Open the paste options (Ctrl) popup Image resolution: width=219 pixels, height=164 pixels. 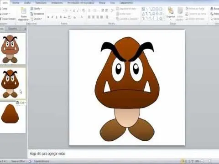point(21,103)
